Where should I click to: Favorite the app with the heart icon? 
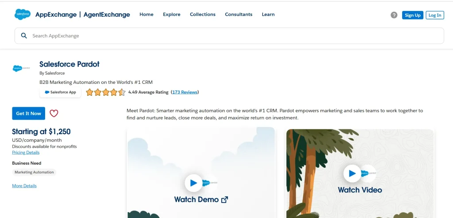click(x=54, y=113)
